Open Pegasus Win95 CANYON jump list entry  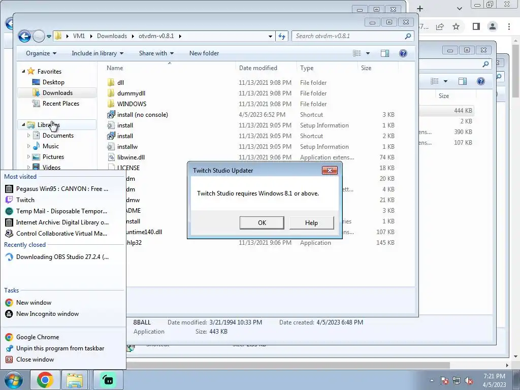point(63,189)
